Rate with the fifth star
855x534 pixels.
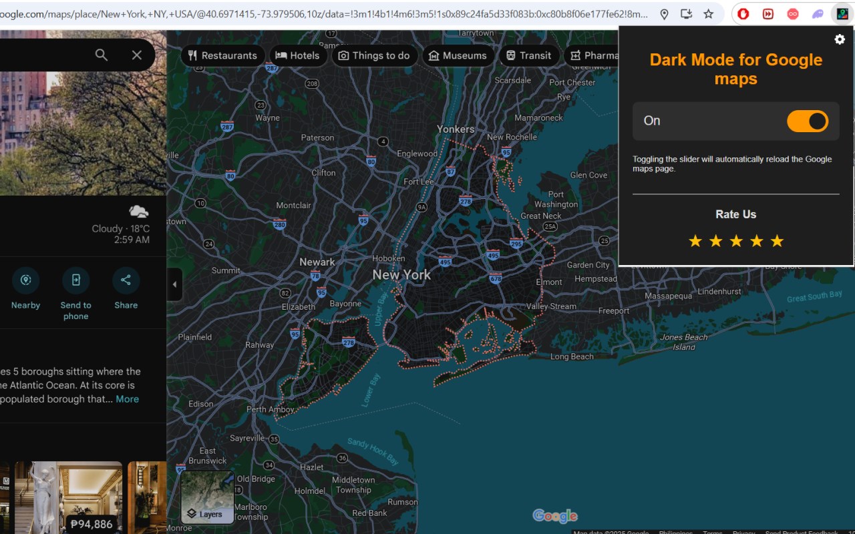[777, 241]
